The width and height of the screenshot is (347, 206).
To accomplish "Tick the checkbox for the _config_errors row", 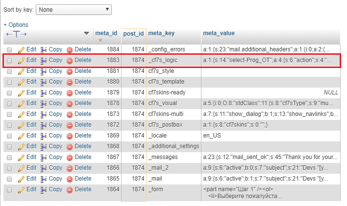I will pos(9,50).
